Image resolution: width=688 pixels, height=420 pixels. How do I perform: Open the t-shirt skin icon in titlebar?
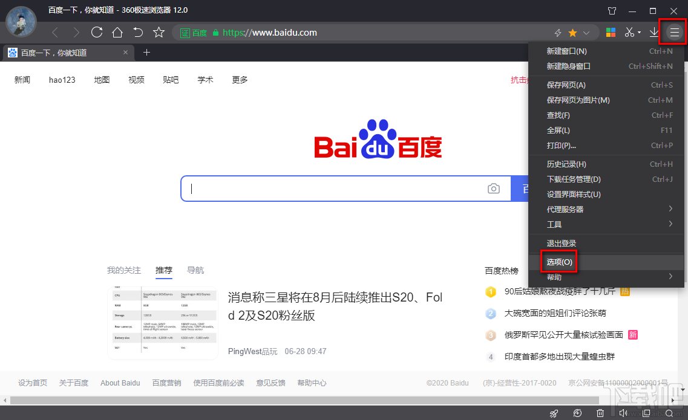[x=612, y=10]
